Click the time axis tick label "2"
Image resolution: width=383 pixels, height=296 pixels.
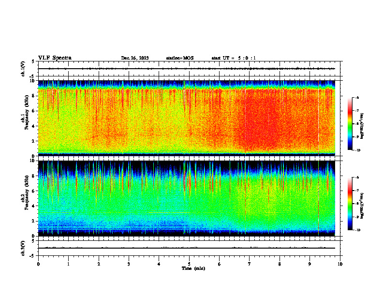(99, 264)
